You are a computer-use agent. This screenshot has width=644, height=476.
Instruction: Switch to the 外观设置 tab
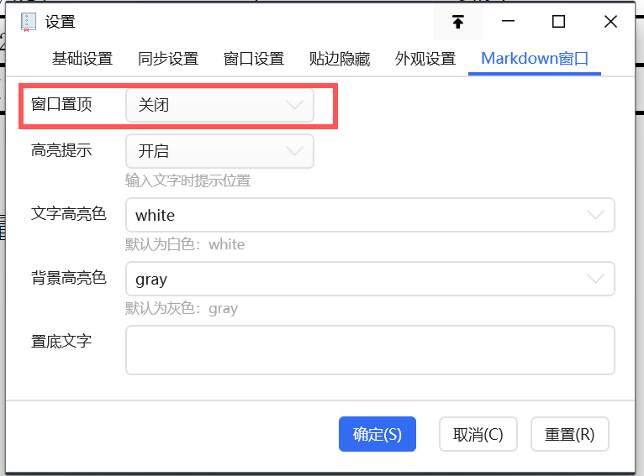(x=425, y=59)
